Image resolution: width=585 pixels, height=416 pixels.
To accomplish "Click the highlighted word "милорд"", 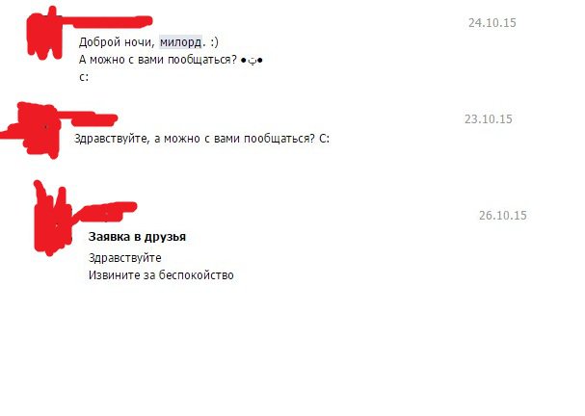I will (x=181, y=42).
